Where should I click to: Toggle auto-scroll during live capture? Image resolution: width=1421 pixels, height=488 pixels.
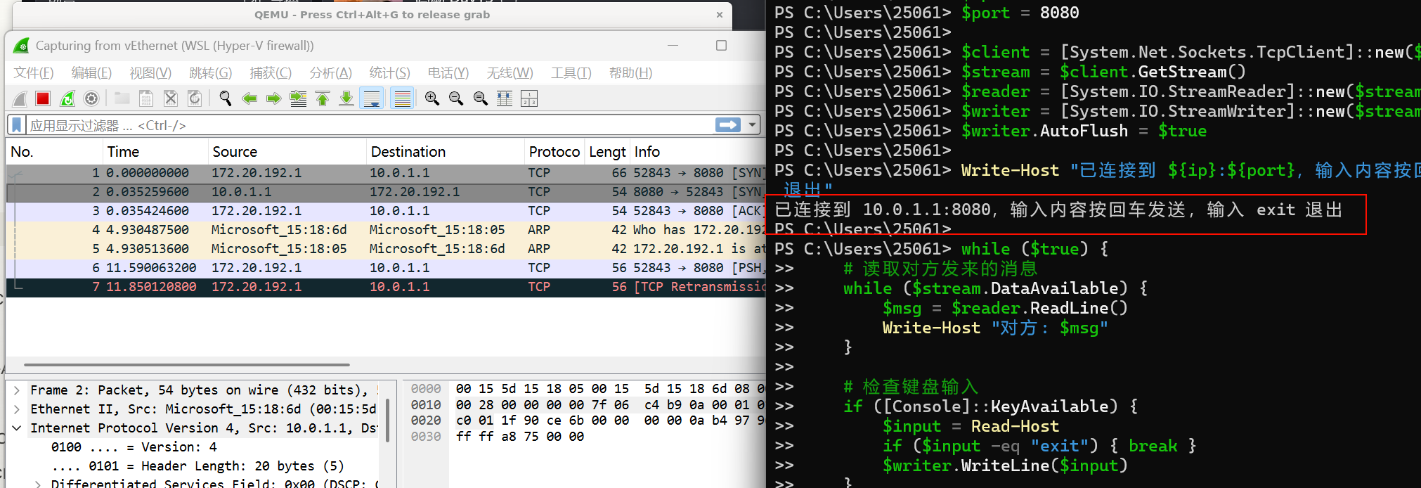click(371, 98)
